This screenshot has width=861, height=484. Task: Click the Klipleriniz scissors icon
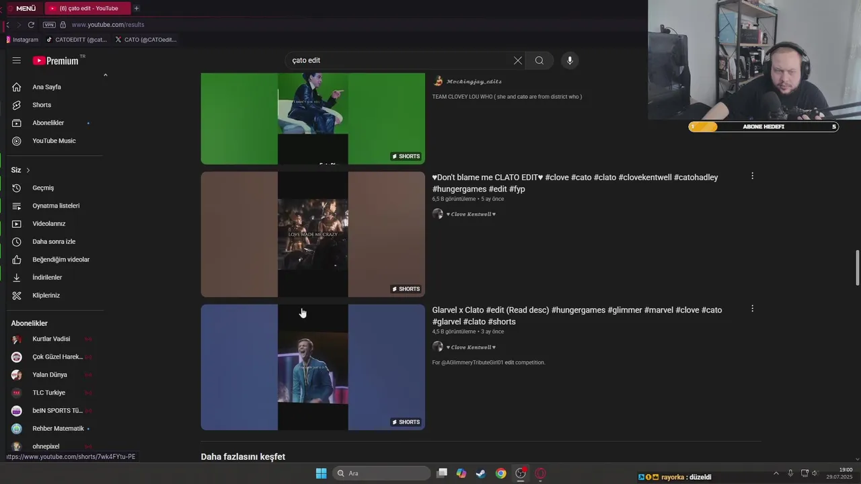click(x=17, y=295)
